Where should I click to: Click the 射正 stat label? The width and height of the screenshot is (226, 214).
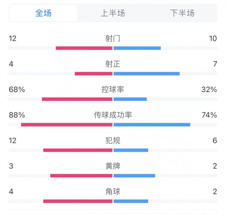(x=113, y=64)
